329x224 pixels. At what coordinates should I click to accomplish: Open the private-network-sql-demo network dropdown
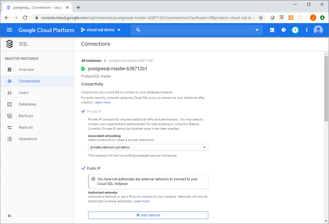pyautogui.click(x=148, y=147)
